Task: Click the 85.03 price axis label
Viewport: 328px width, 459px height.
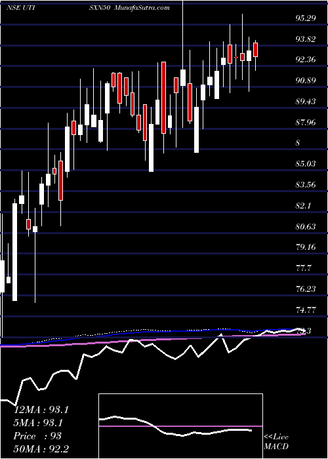Action: pyautogui.click(x=306, y=164)
